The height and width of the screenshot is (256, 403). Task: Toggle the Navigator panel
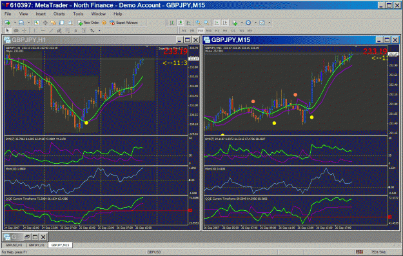coord(54,23)
